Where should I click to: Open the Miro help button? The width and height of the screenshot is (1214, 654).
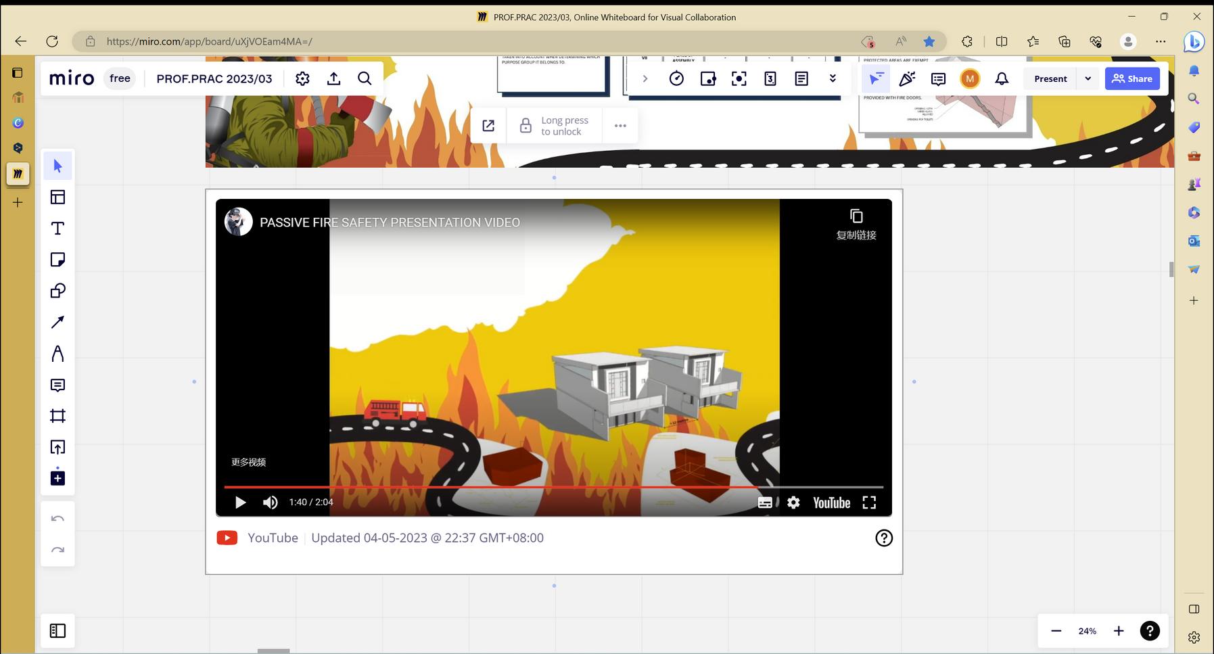click(1150, 631)
